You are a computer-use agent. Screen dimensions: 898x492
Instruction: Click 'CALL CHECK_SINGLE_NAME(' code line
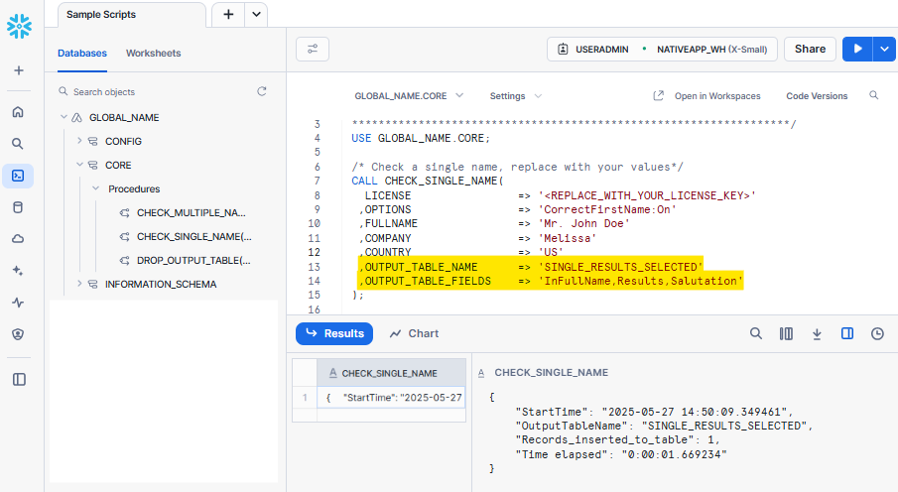(428, 181)
